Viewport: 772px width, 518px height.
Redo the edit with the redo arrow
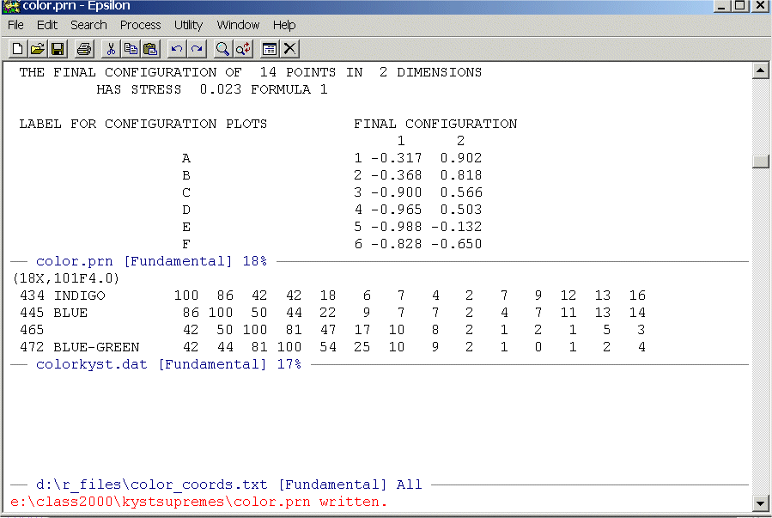(197, 49)
